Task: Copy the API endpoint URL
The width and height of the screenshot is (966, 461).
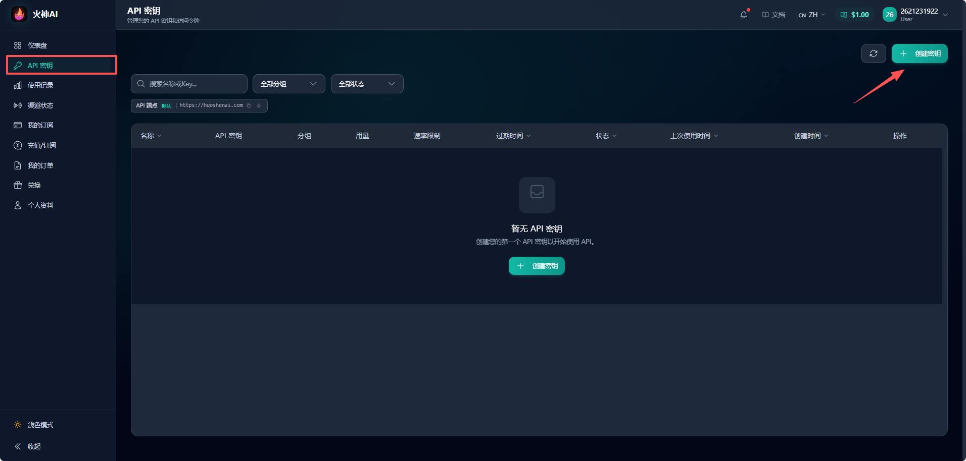Action: pyautogui.click(x=249, y=105)
